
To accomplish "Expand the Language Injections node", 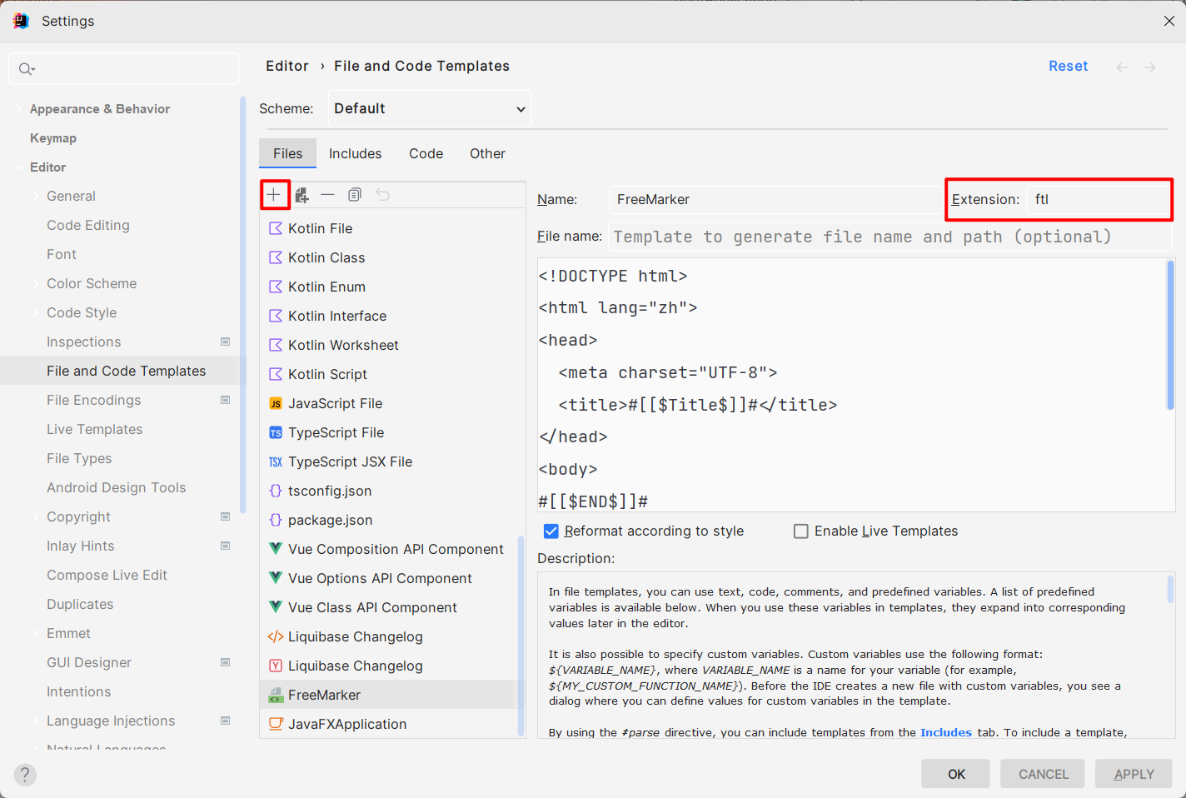I will 36,721.
